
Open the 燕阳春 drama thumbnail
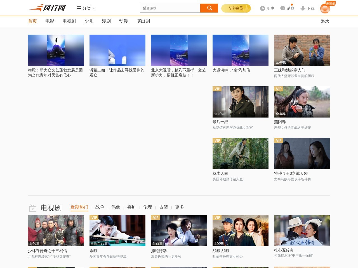(x=302, y=102)
